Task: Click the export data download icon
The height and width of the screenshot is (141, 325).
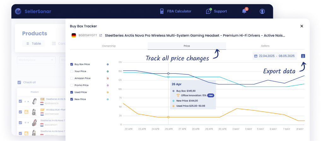Action: click(303, 56)
